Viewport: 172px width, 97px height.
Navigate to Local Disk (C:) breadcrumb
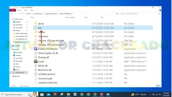(38, 14)
